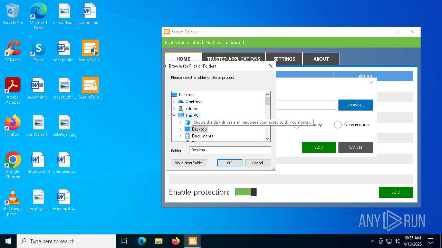Screen dimensions: 442x248
Task: Click CANCEL in add-path dialog
Action: coord(356,147)
